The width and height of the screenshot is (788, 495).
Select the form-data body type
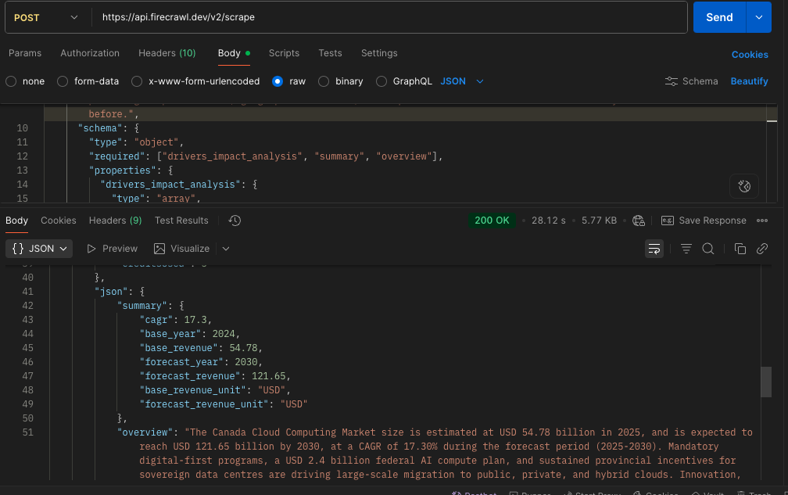pos(63,81)
